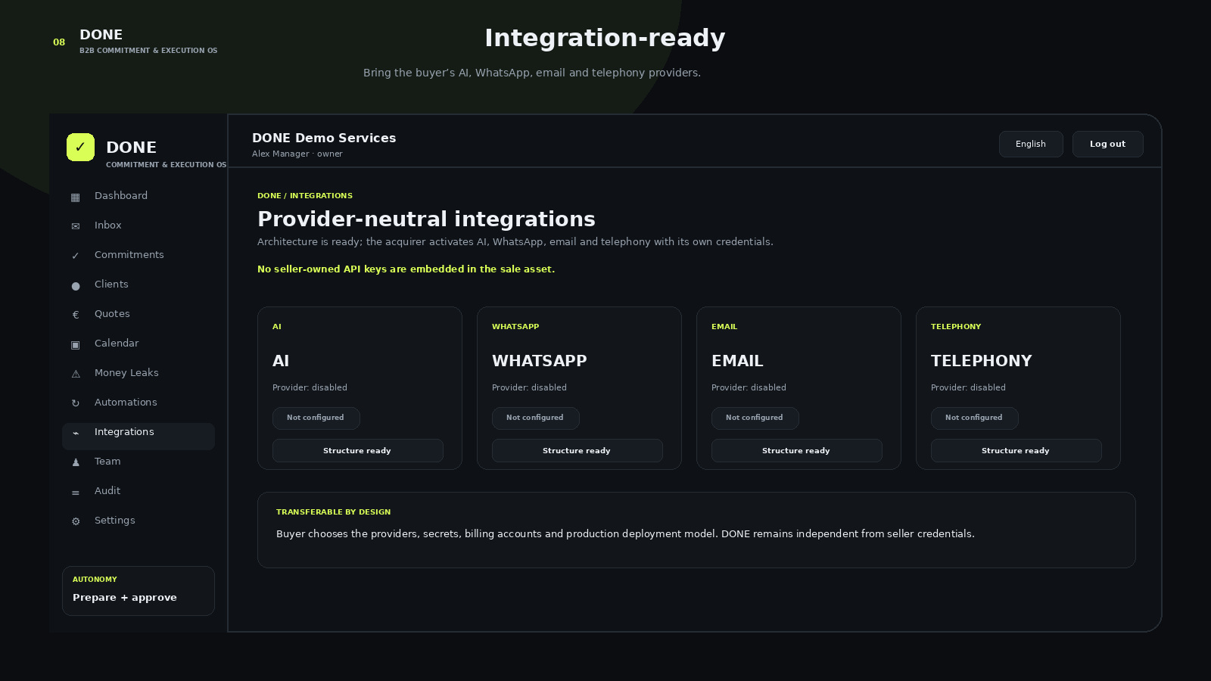The height and width of the screenshot is (681, 1211).
Task: Open the Commitments section
Action: point(139,255)
